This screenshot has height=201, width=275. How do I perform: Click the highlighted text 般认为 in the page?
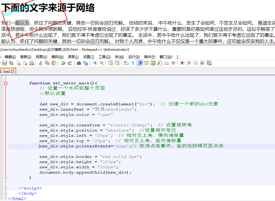coord(22,23)
